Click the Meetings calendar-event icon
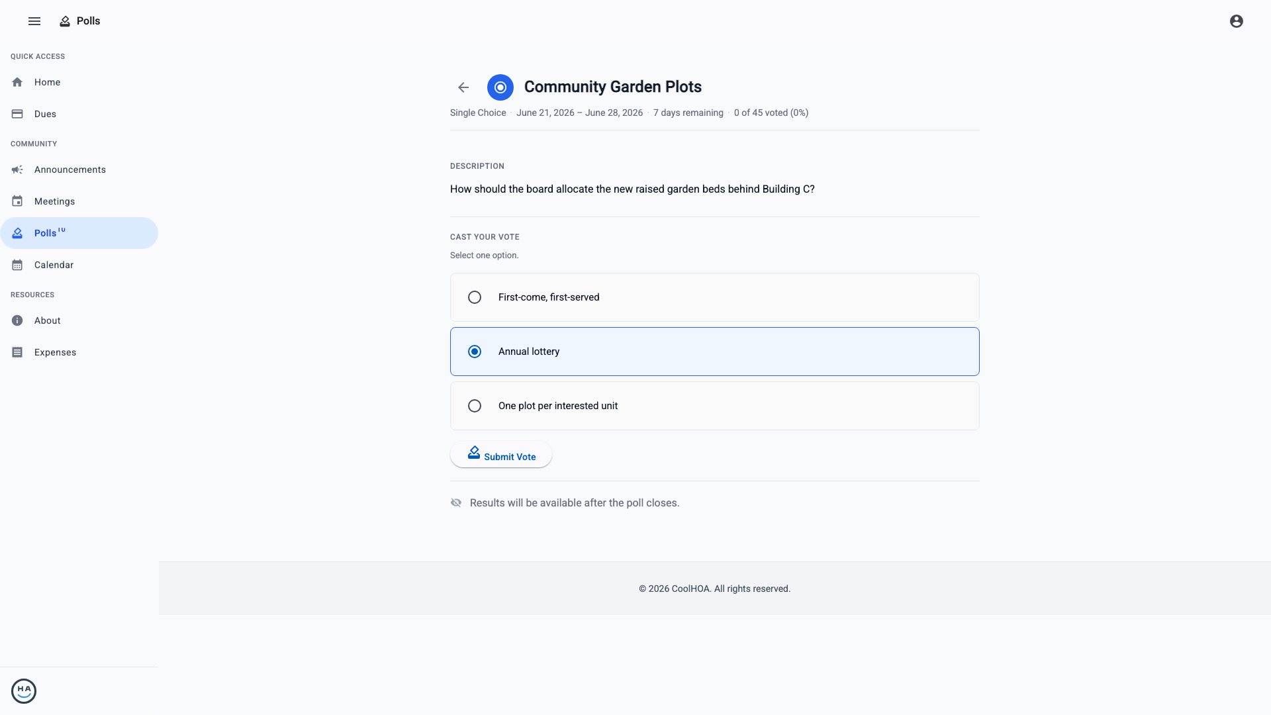1271x715 pixels. [17, 201]
